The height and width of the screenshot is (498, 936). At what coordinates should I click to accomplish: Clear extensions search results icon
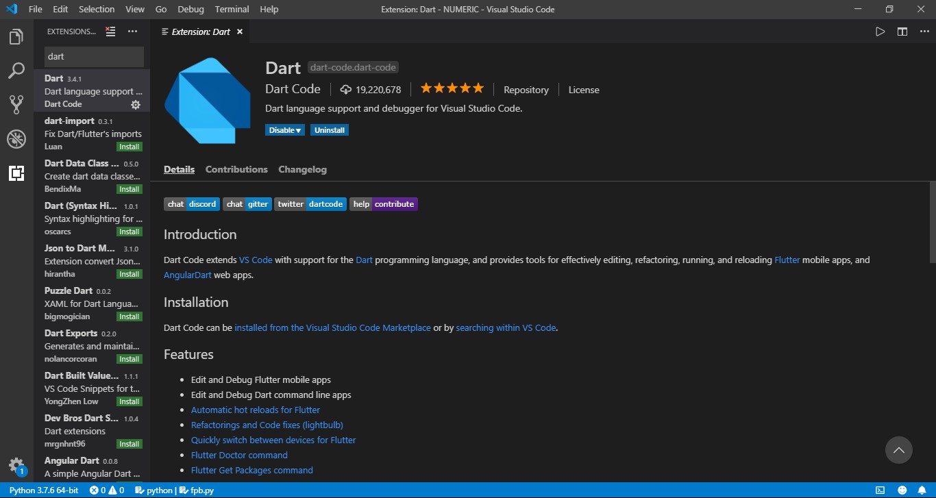(110, 32)
